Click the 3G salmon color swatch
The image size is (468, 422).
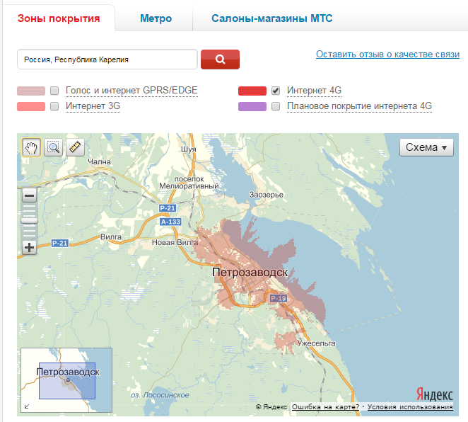[x=31, y=106]
